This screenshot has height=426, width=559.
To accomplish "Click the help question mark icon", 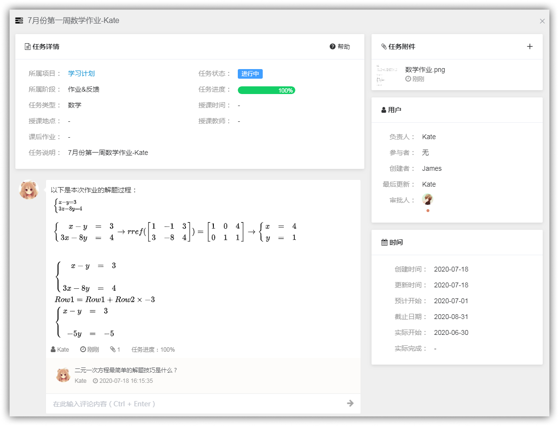I will (332, 47).
